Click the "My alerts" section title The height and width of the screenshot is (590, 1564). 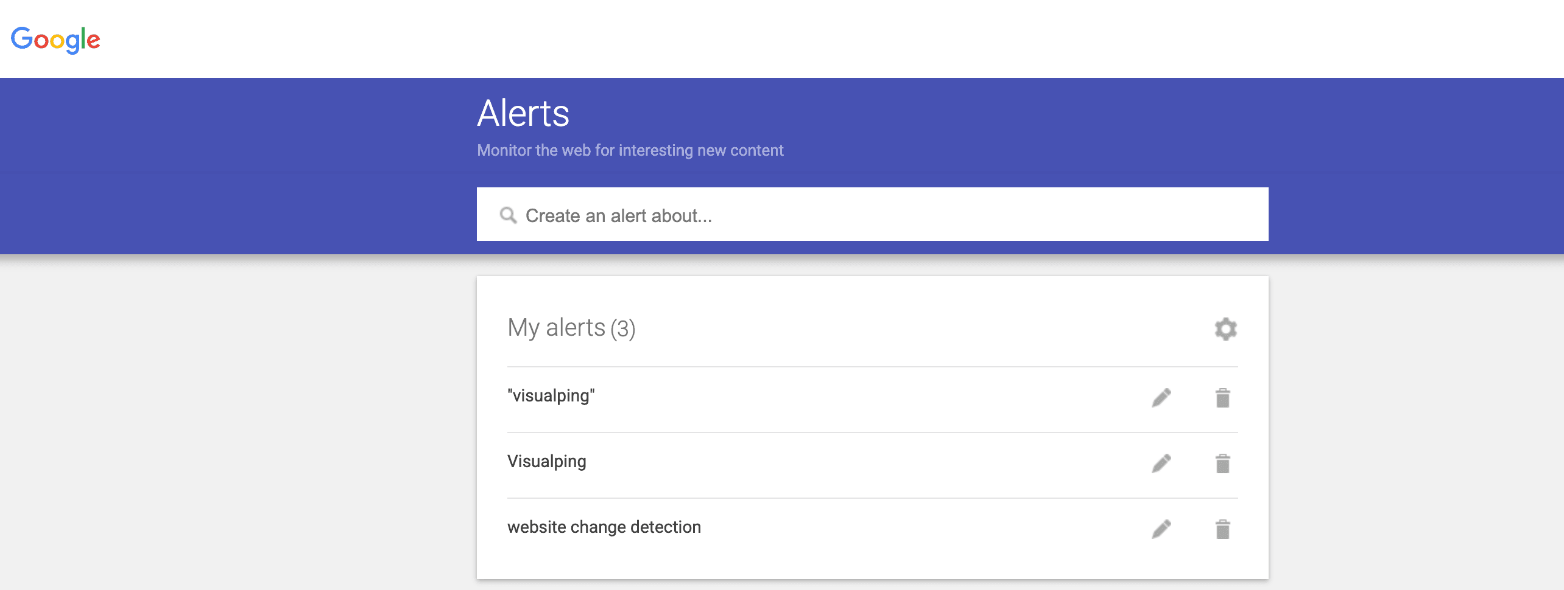556,328
